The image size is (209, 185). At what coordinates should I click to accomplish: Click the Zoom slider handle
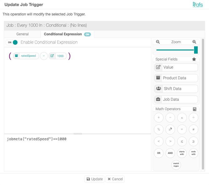tap(196, 50)
